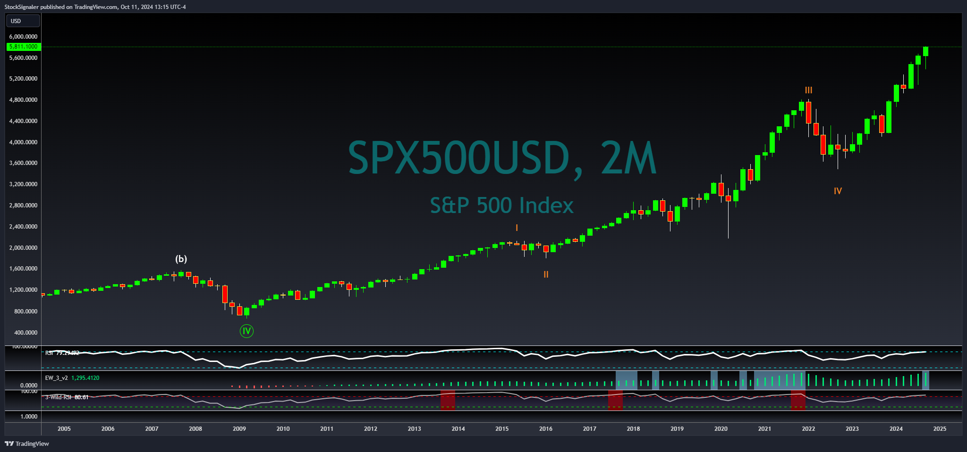Select the 1,600.0000 price axis label

[x=23, y=269]
